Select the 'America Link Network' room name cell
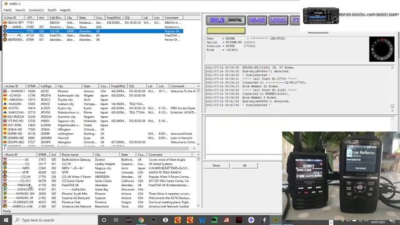This screenshot has height=225, width=400. coord(76,206)
